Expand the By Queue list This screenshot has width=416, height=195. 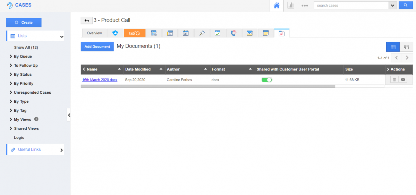(23, 57)
